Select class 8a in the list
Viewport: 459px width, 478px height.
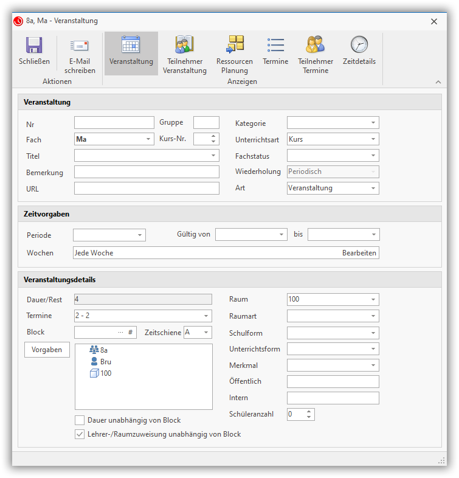(x=103, y=350)
